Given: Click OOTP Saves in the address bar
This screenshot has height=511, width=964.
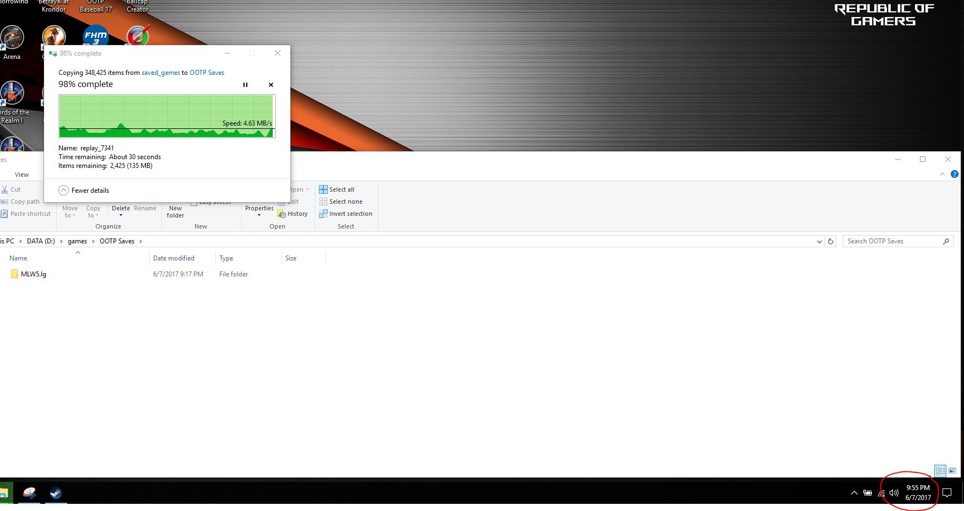Looking at the screenshot, I should tap(117, 241).
